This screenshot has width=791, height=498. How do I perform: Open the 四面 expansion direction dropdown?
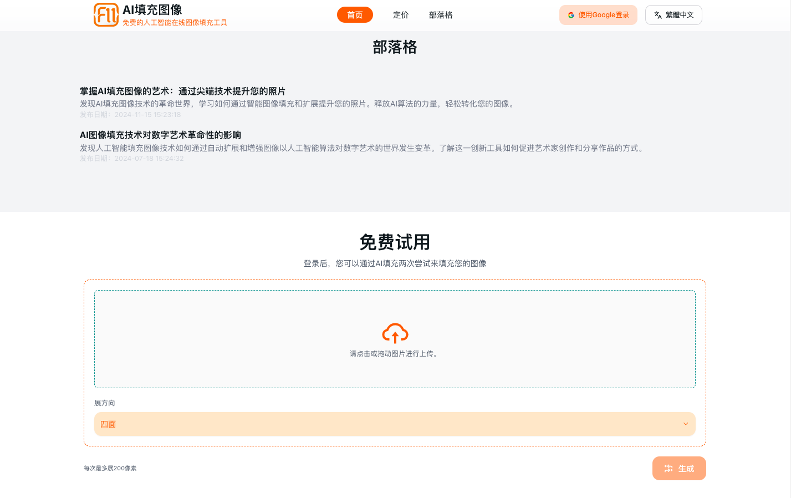[x=395, y=424]
